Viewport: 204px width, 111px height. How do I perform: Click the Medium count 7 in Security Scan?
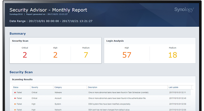pos(86,55)
